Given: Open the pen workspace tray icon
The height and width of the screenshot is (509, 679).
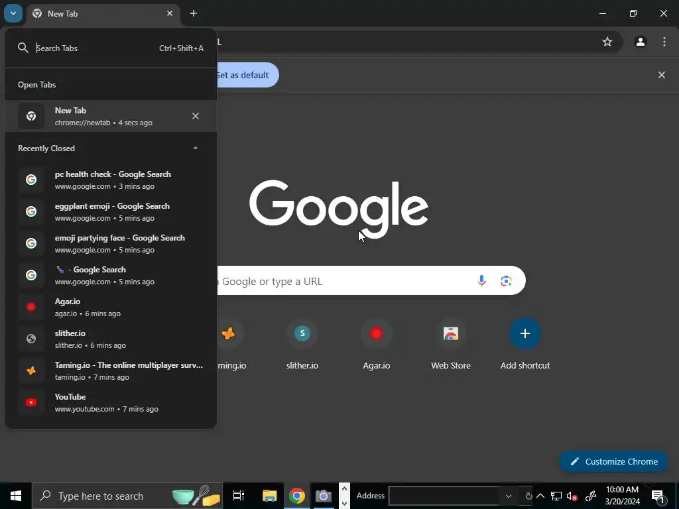Looking at the screenshot, I should click(591, 496).
